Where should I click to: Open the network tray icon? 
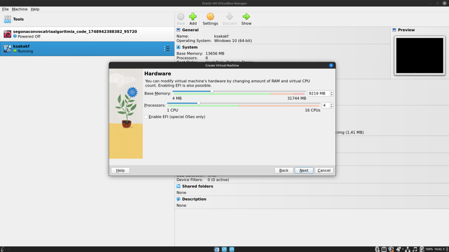tap(407, 249)
